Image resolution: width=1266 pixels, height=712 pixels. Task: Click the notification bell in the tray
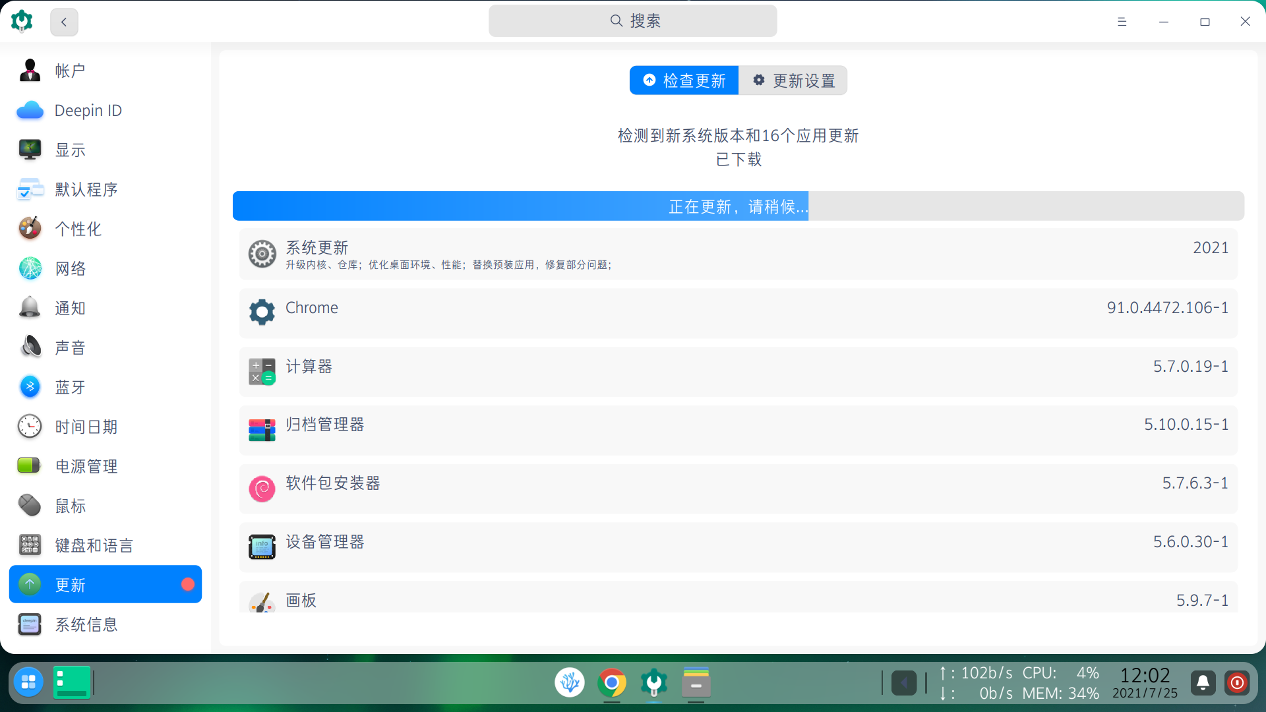click(1203, 683)
